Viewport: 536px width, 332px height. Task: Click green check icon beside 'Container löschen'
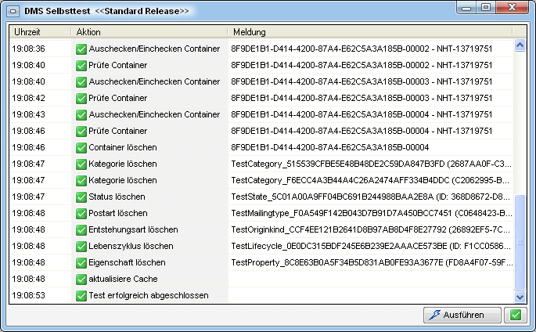tap(81, 147)
